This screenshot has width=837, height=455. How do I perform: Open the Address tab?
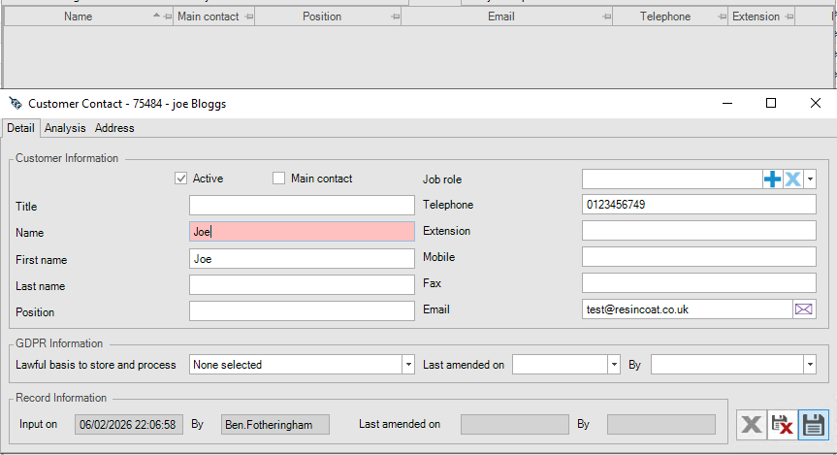[x=114, y=128]
